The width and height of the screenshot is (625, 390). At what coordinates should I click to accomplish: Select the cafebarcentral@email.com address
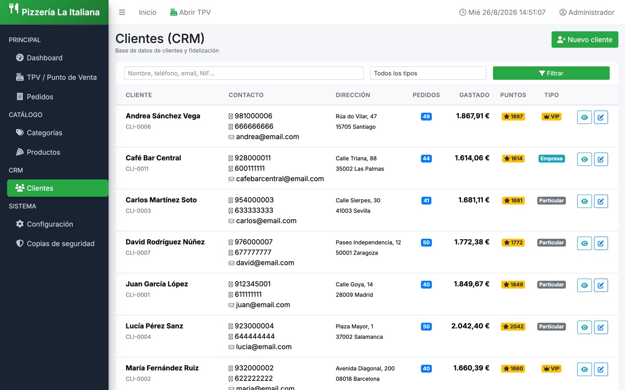pos(280,179)
